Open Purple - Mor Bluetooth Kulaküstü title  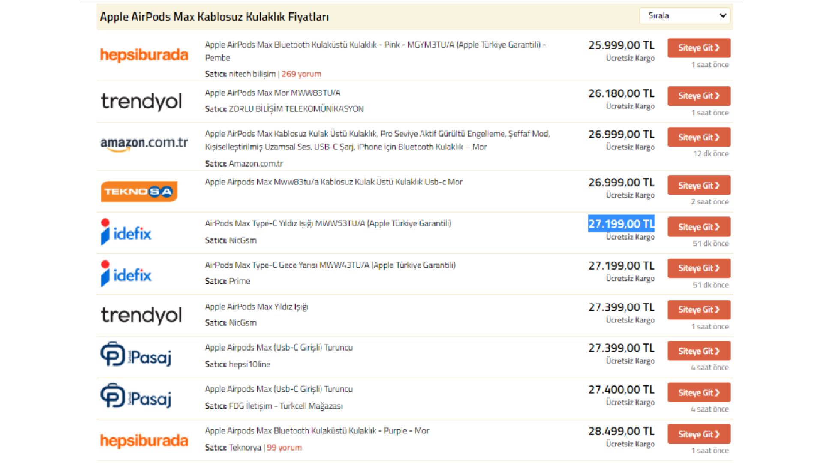[x=317, y=430]
